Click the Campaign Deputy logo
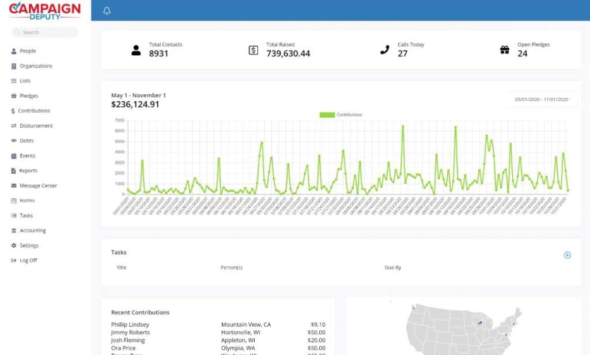Viewport: 590px width, 355px height. pos(45,10)
